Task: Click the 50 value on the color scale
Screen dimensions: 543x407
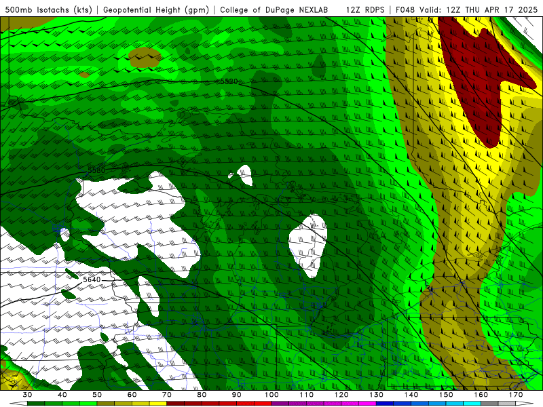Action: click(97, 395)
